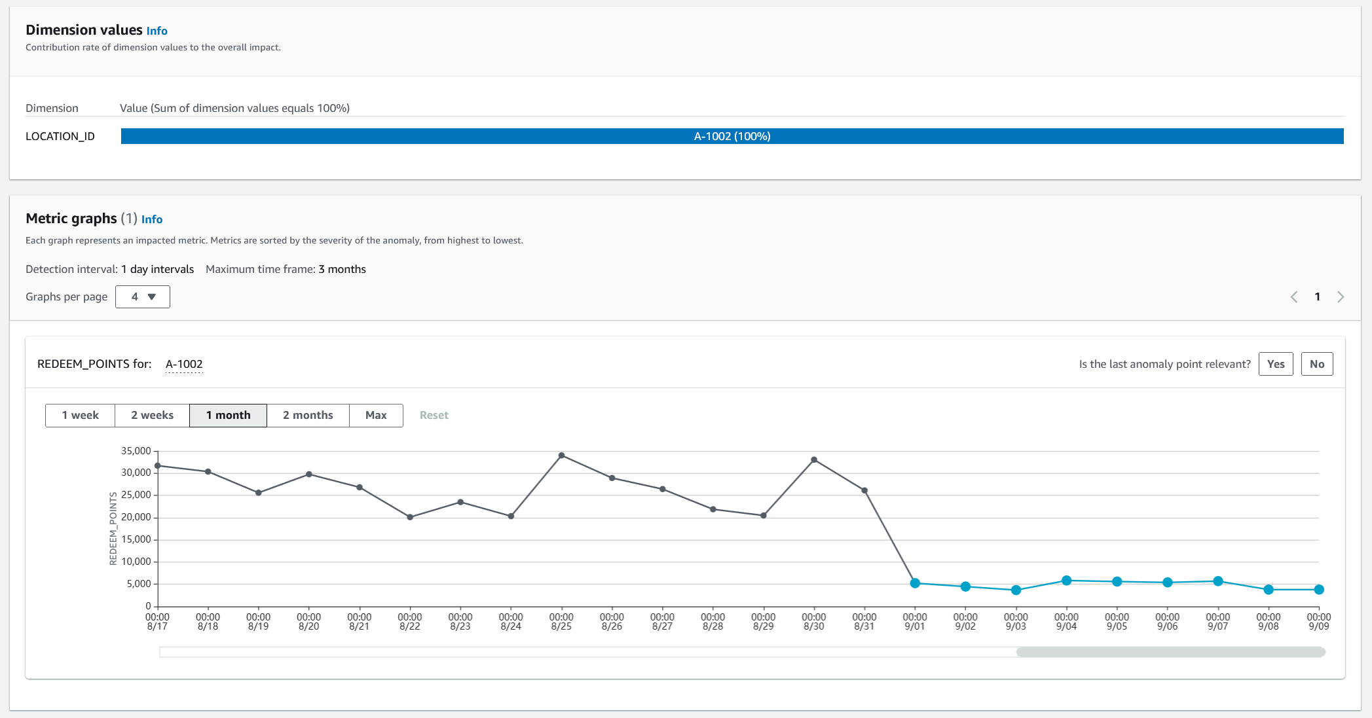Click the 9/01 anomaly data point
The height and width of the screenshot is (718, 1372).
click(915, 583)
